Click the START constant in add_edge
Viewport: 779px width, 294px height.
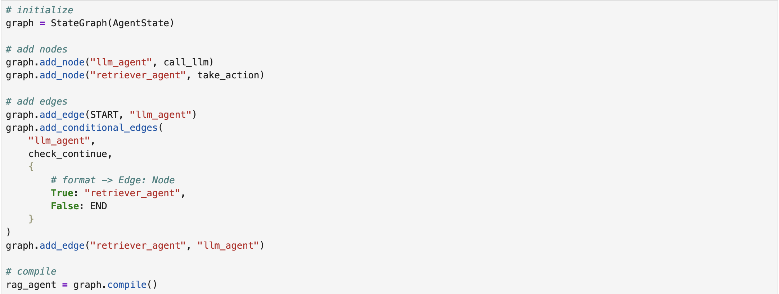104,115
